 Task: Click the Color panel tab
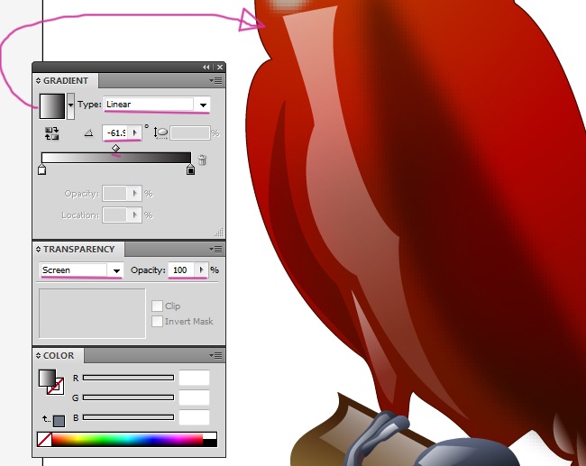[58, 356]
